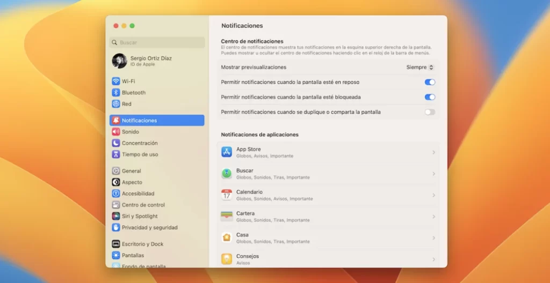Select Escritorio y Dock sidebar label
Viewport: 550px width, 283px height.
[x=143, y=244]
